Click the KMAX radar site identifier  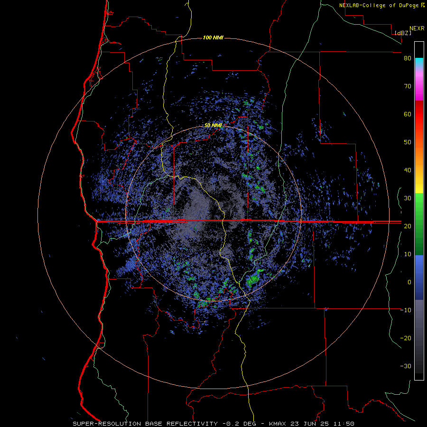pos(277,424)
